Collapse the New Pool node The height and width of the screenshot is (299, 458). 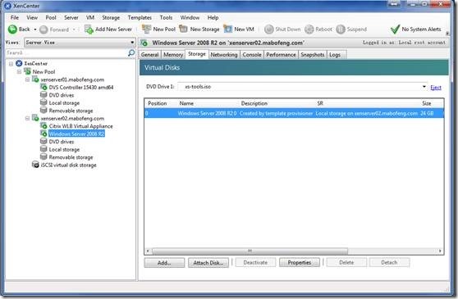pyautogui.click(x=19, y=72)
